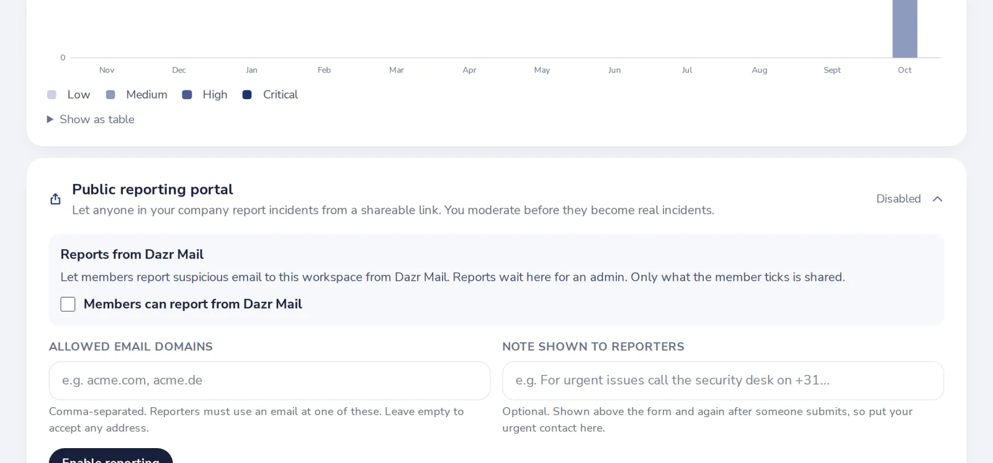Screen dimensions: 993x463
Task: Expand the Show as table disclosure
Action: tap(91, 119)
